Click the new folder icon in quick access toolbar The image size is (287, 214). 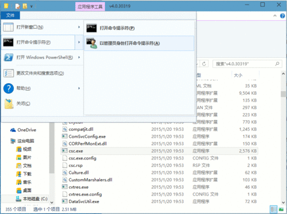click(25, 6)
